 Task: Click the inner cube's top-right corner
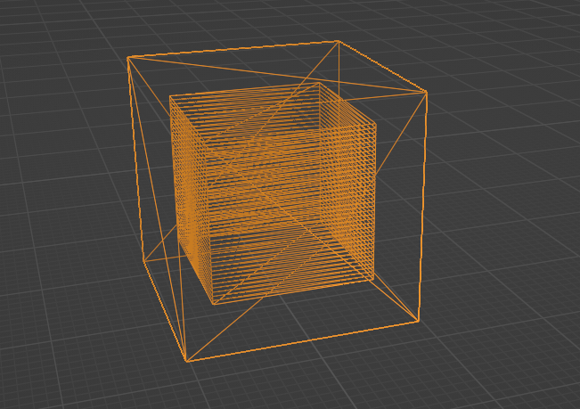(375, 125)
